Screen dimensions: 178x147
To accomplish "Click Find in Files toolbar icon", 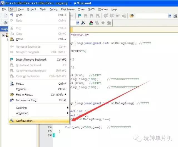I will tap(132, 16).
